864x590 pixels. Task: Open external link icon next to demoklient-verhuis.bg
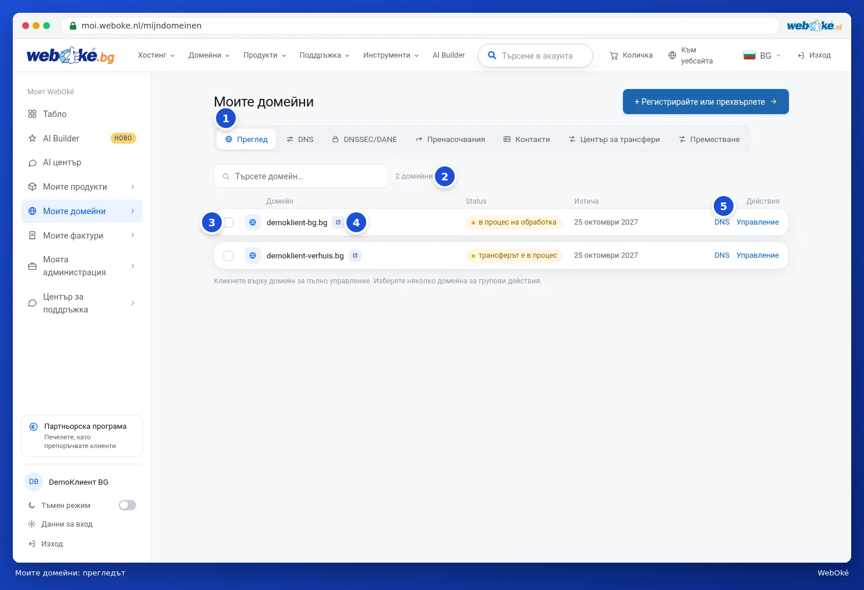point(355,255)
